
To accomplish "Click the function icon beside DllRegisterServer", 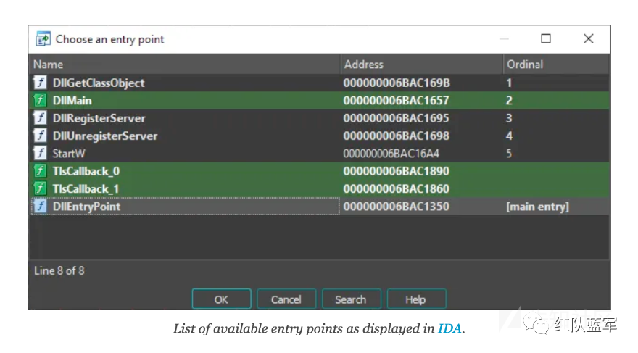I will pos(40,118).
